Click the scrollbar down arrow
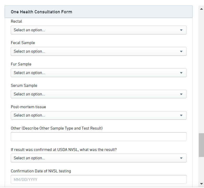Screen dimensions: 204x188 pyautogui.click(x=201, y=184)
